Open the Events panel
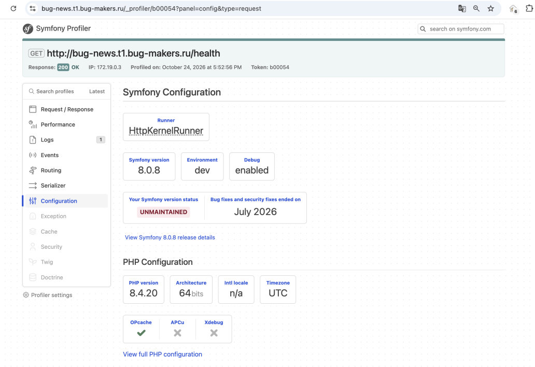Image resolution: width=535 pixels, height=367 pixels. (x=66, y=155)
